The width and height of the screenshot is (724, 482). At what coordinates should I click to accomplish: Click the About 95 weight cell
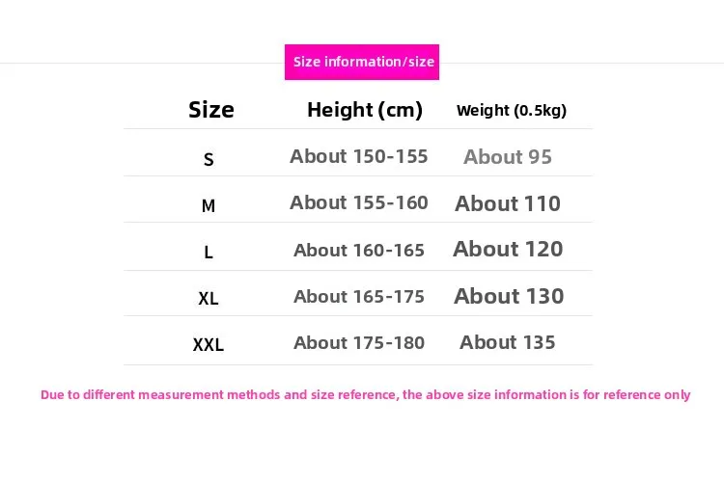click(508, 157)
